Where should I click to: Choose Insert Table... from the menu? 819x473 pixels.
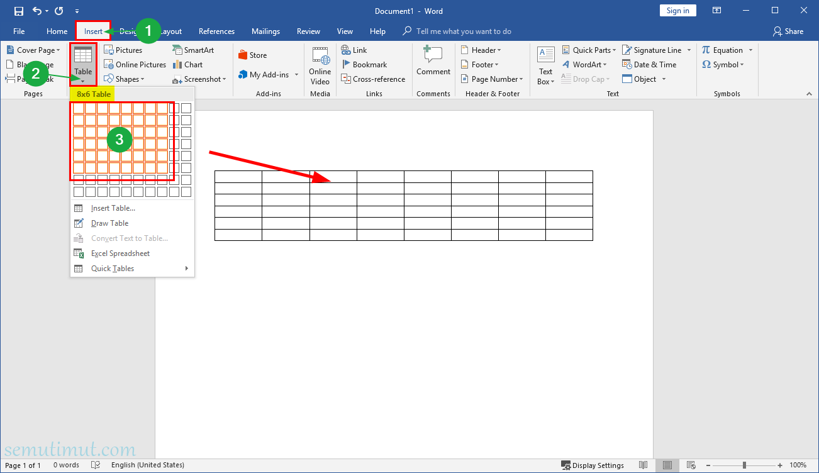133,208
